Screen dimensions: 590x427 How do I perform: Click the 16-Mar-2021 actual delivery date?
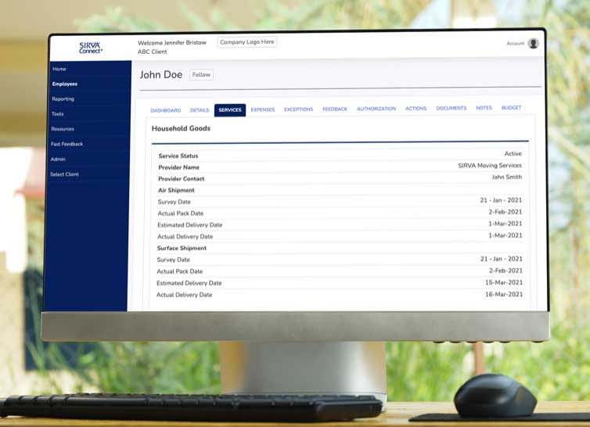point(504,295)
